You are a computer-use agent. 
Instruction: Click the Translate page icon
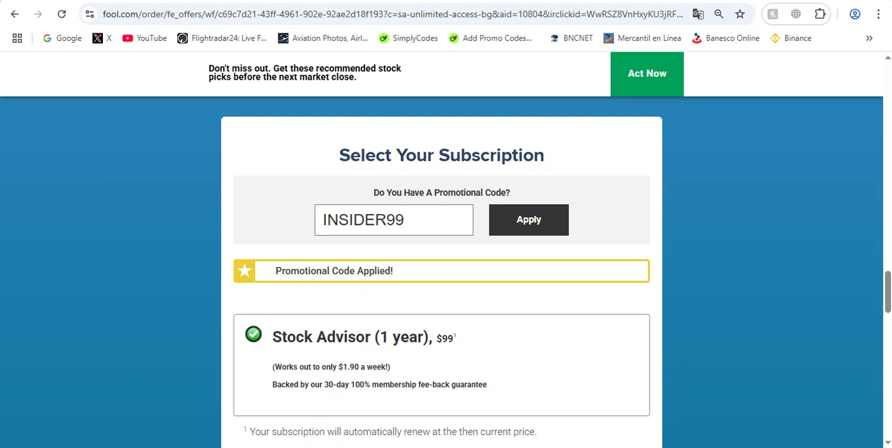pyautogui.click(x=698, y=14)
